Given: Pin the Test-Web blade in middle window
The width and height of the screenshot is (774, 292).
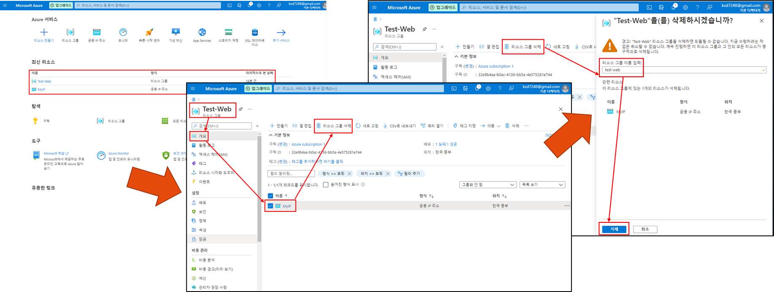Looking at the screenshot, I should (241, 109).
